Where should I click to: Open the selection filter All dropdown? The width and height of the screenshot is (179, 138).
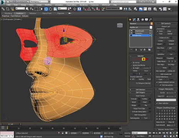[20, 8]
